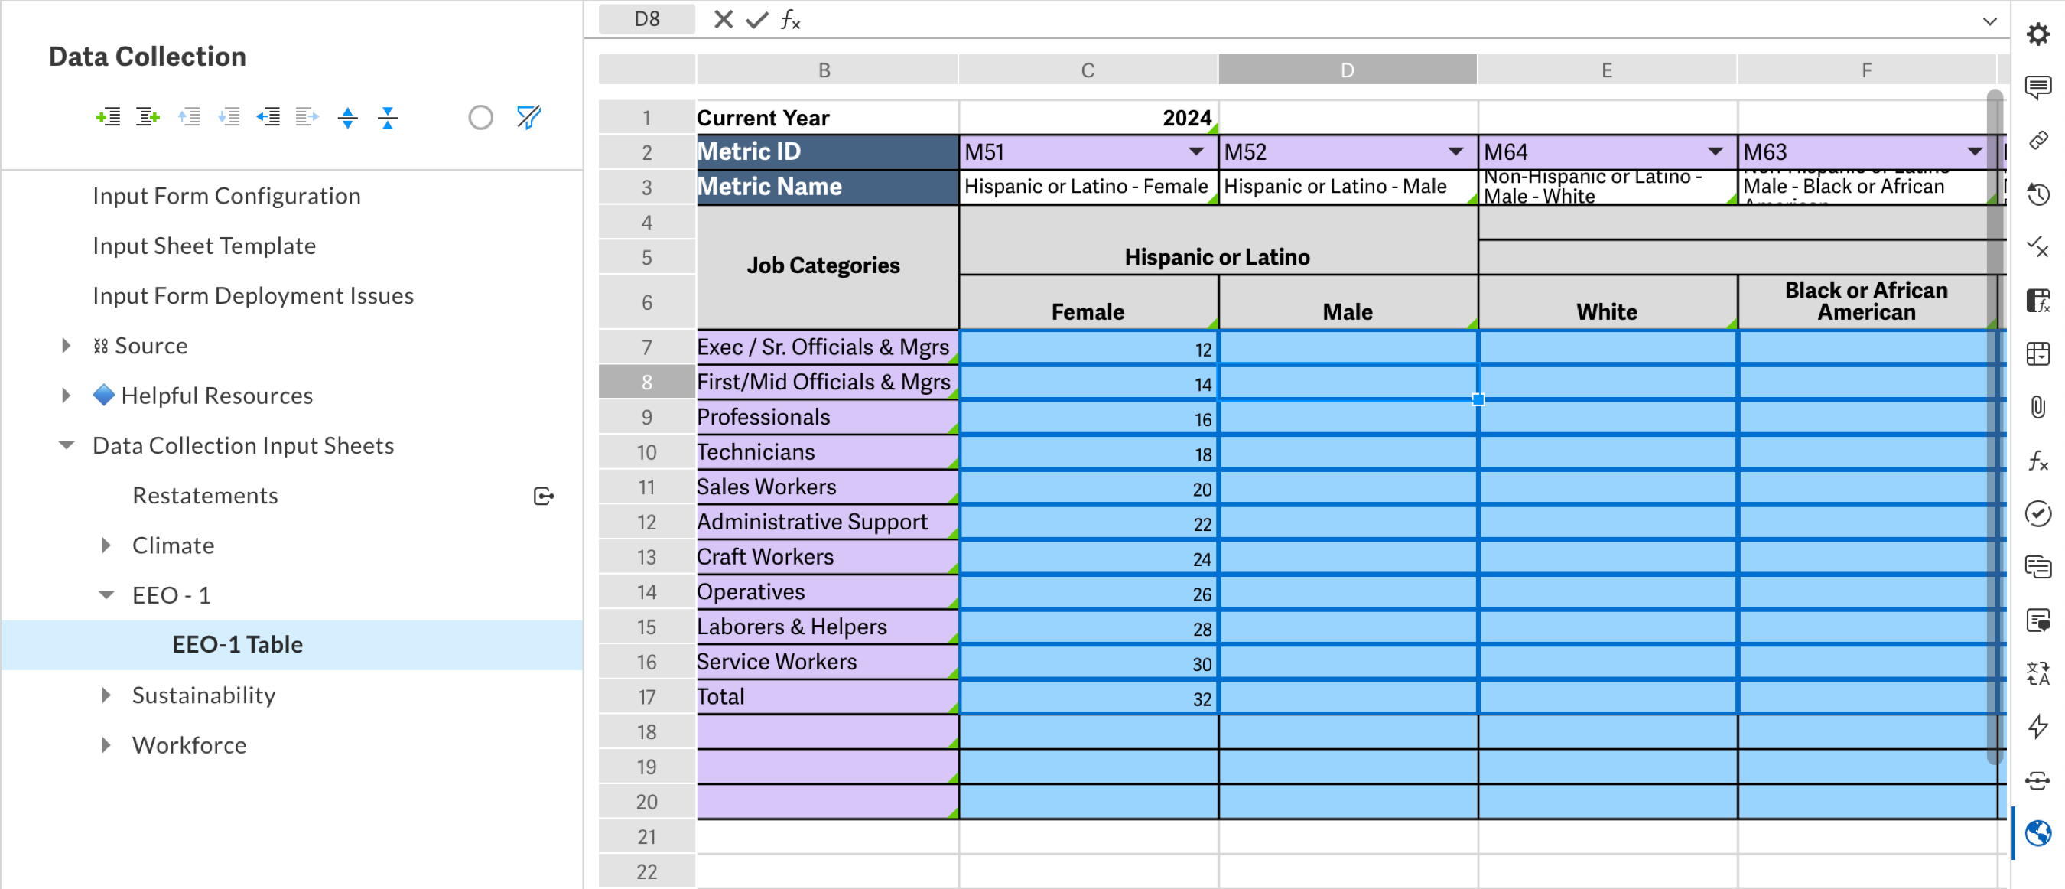Expand the Climate section
This screenshot has height=889, width=2065.
[106, 545]
